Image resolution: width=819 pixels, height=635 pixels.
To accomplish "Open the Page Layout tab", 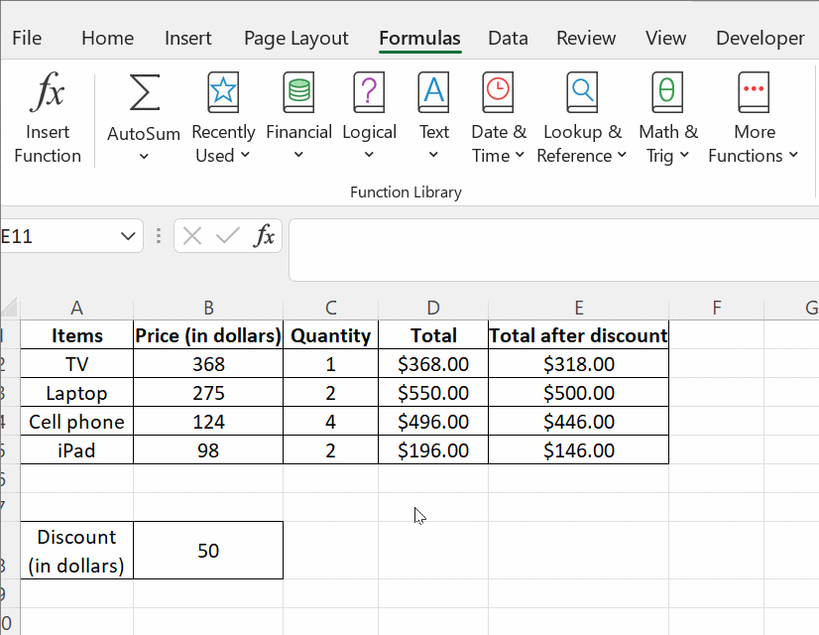I will [x=295, y=38].
